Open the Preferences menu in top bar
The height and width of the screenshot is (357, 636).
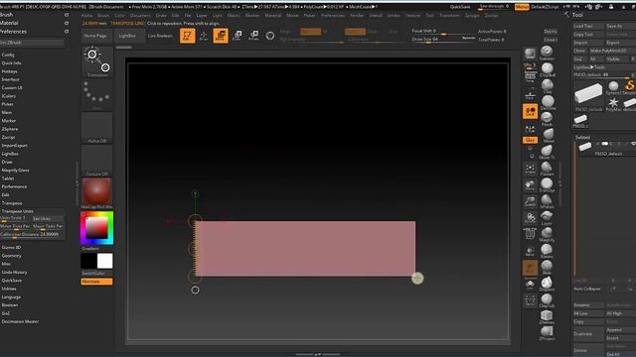pos(333,16)
